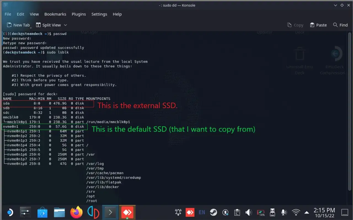This screenshot has width=353, height=220.
Task: Open the Bookmarks menu
Action: coord(55,14)
